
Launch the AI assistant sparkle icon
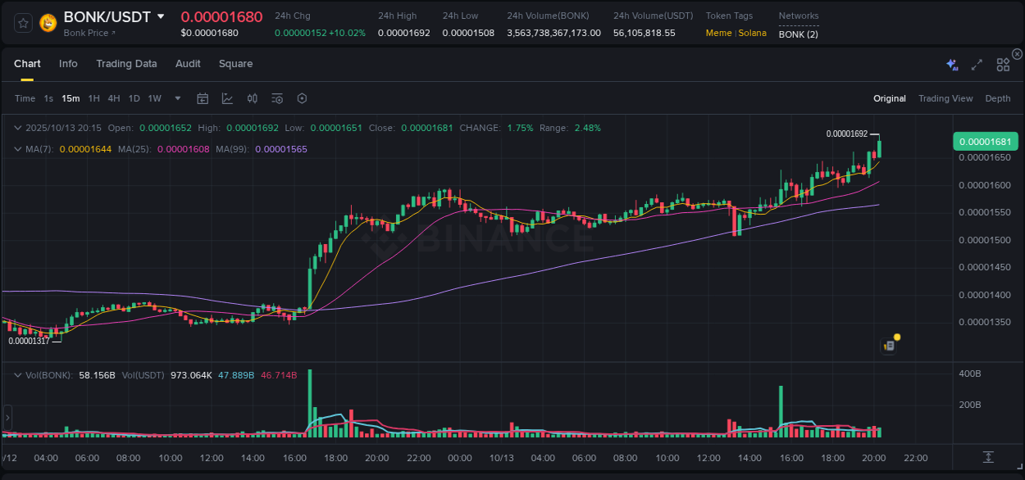951,63
